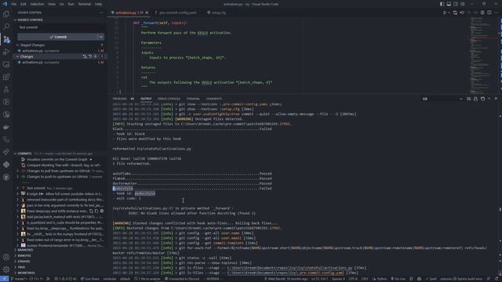This screenshot has height=282, width=502.
Task: Open the Explorer view in activity bar
Action: (x=6, y=14)
